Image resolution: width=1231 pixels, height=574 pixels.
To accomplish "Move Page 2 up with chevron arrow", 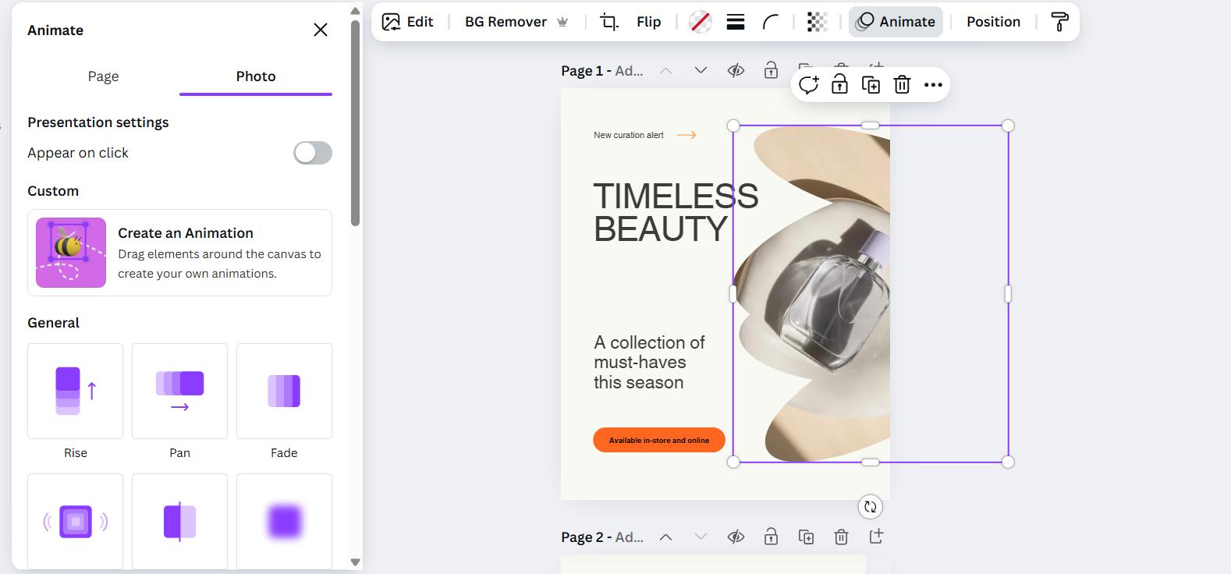I will point(665,537).
